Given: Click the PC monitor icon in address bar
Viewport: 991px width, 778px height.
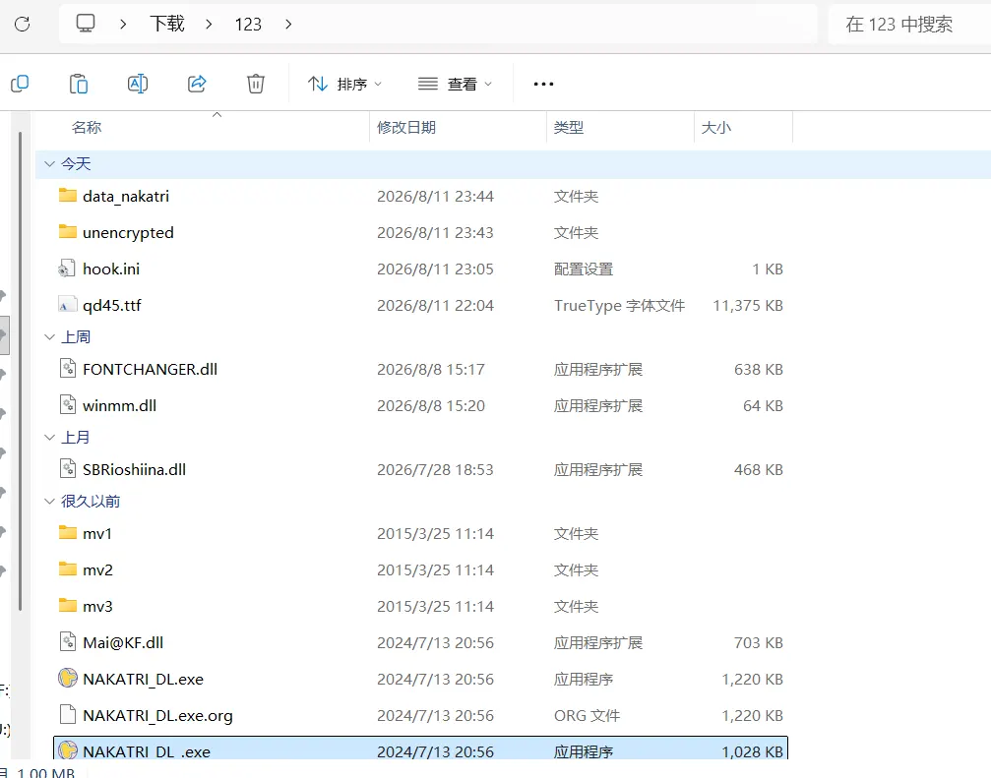Looking at the screenshot, I should click(x=86, y=24).
